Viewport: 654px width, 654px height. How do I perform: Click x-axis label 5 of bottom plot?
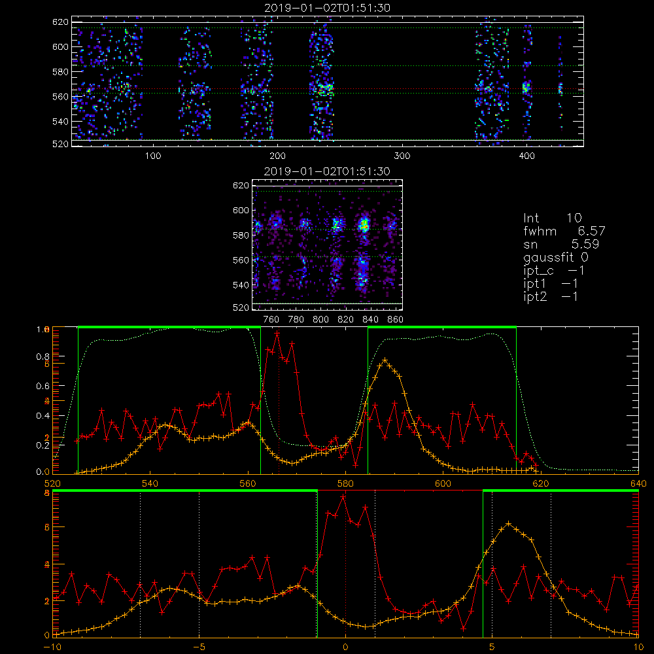tap(492, 647)
